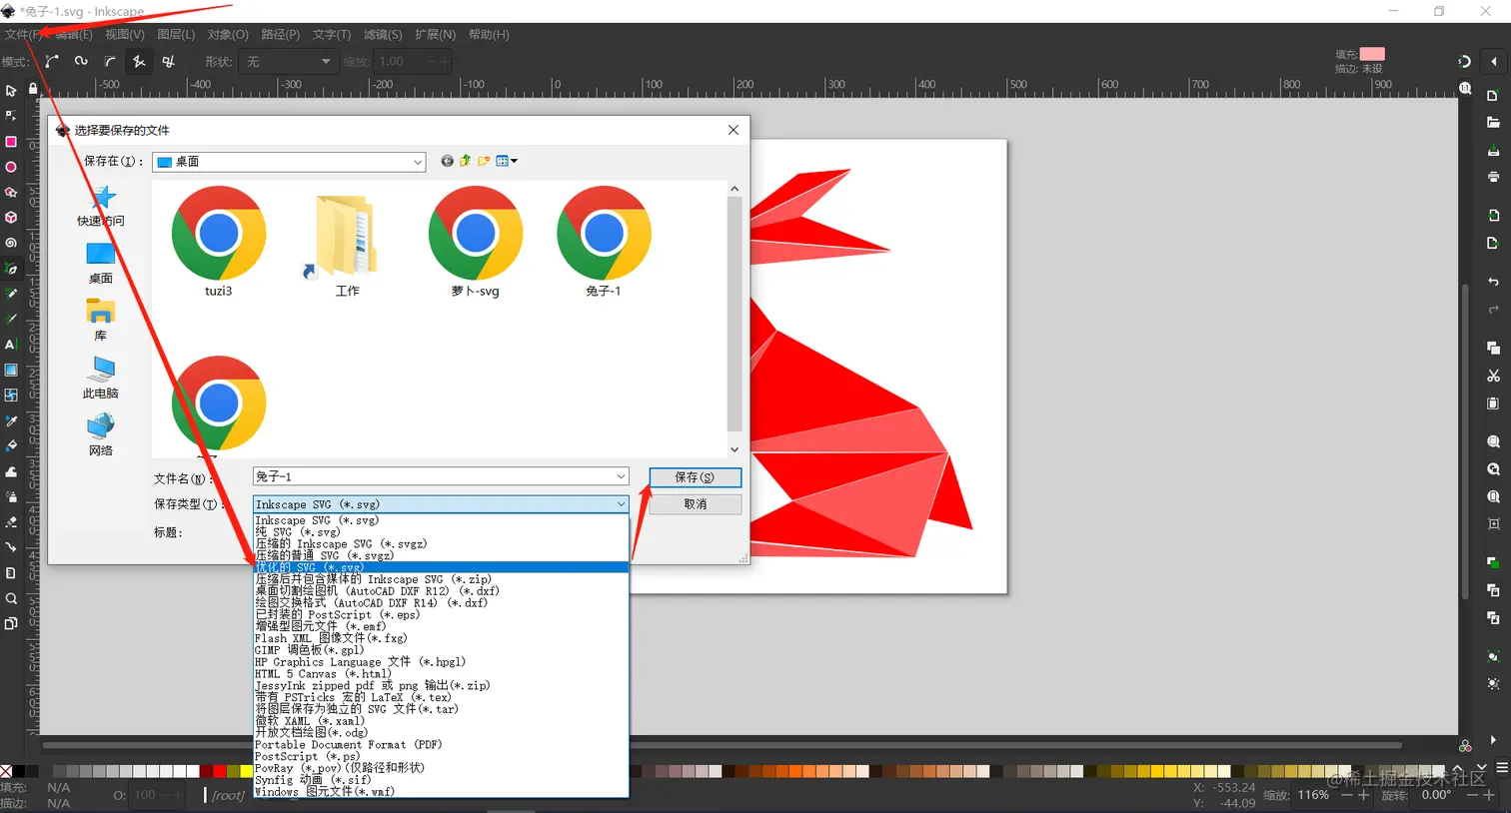Collapse the save type dropdown arrow
Viewport: 1511px width, 813px height.
(621, 504)
